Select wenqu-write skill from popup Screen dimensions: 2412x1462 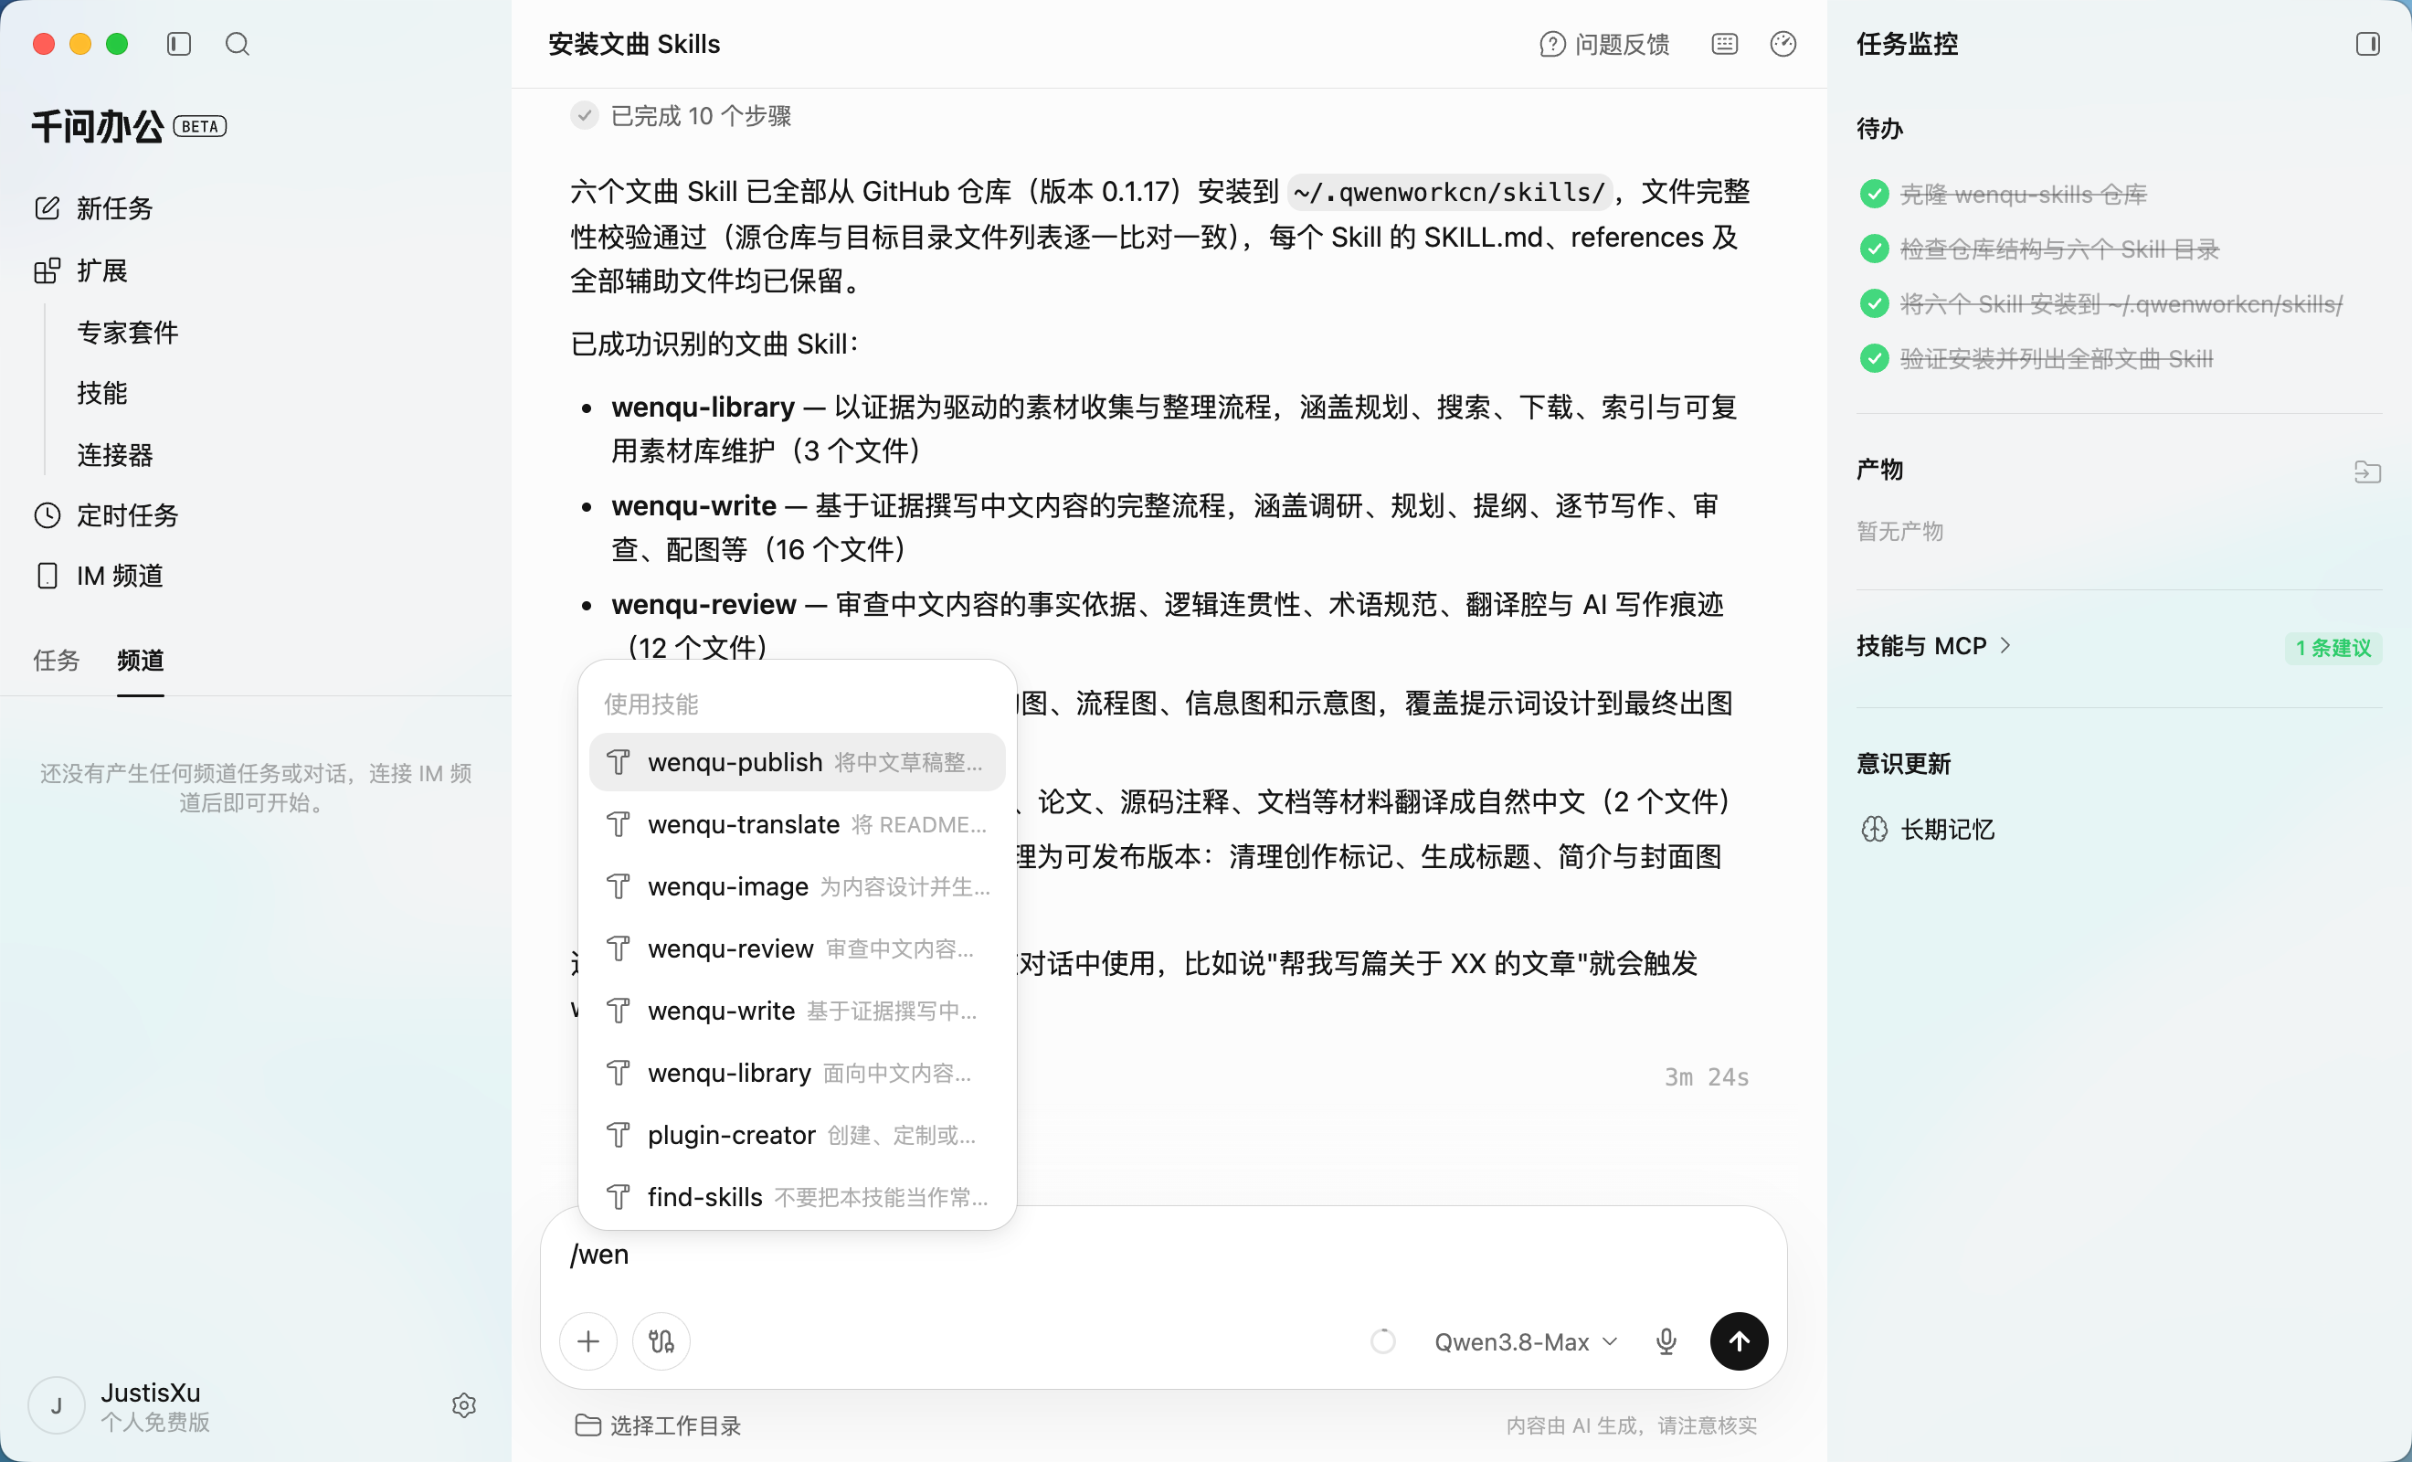pos(797,1011)
